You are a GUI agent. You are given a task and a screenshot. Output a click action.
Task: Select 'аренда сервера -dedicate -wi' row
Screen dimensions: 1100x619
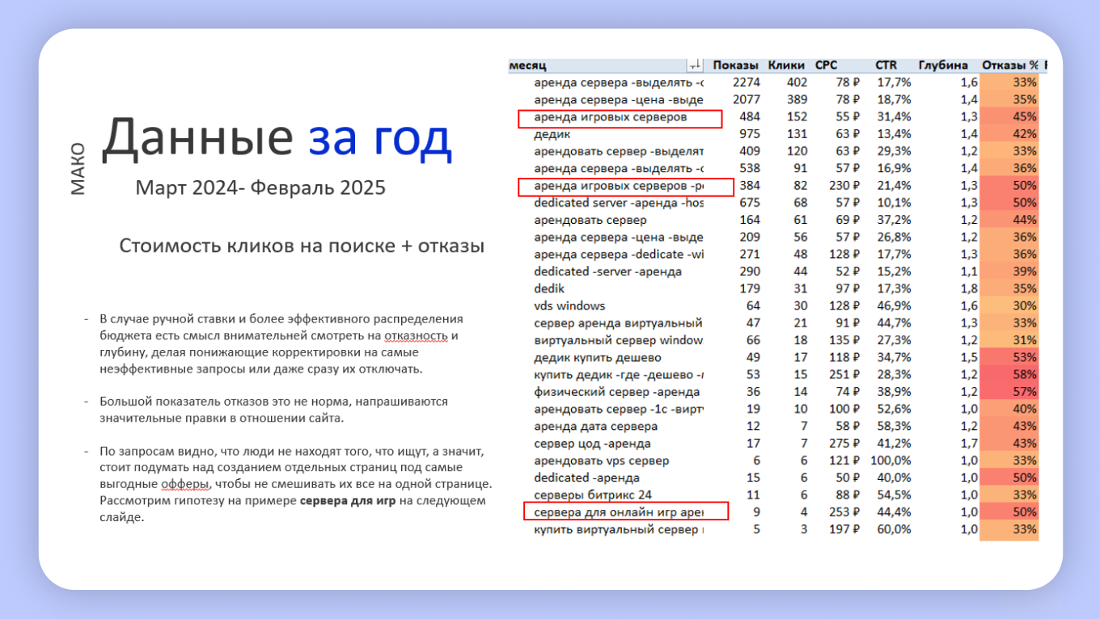click(775, 255)
